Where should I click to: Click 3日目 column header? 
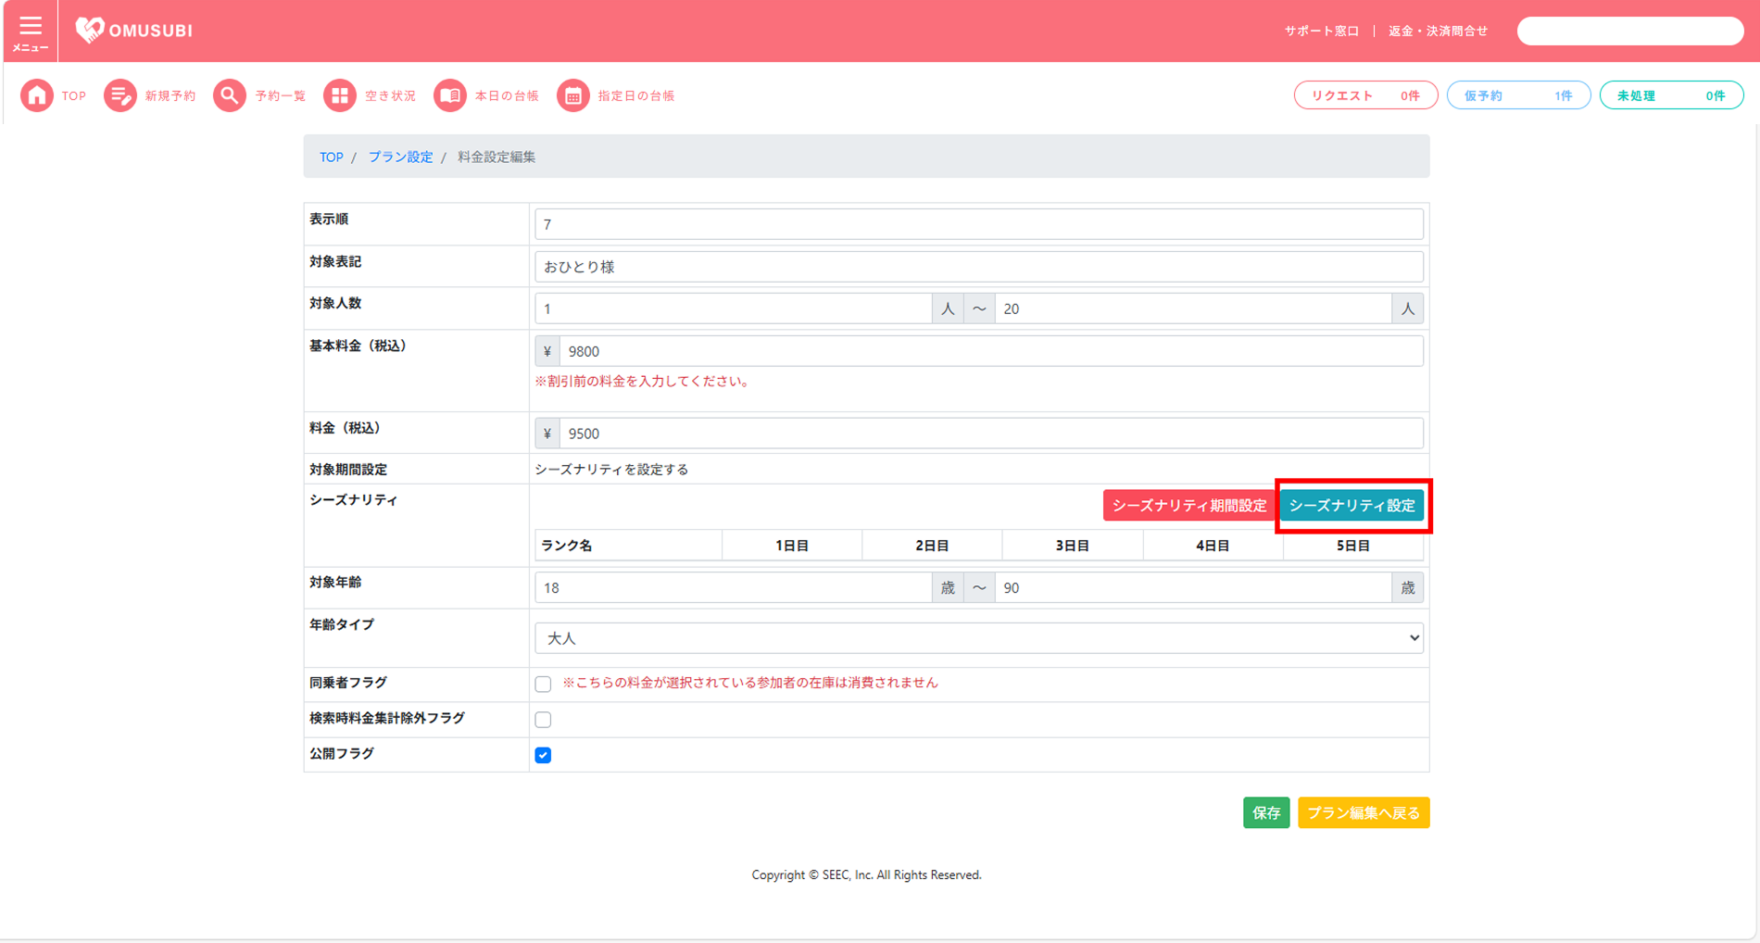click(x=1073, y=546)
